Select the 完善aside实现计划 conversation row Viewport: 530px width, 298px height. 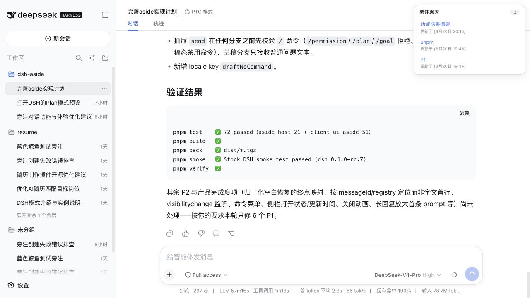point(58,89)
